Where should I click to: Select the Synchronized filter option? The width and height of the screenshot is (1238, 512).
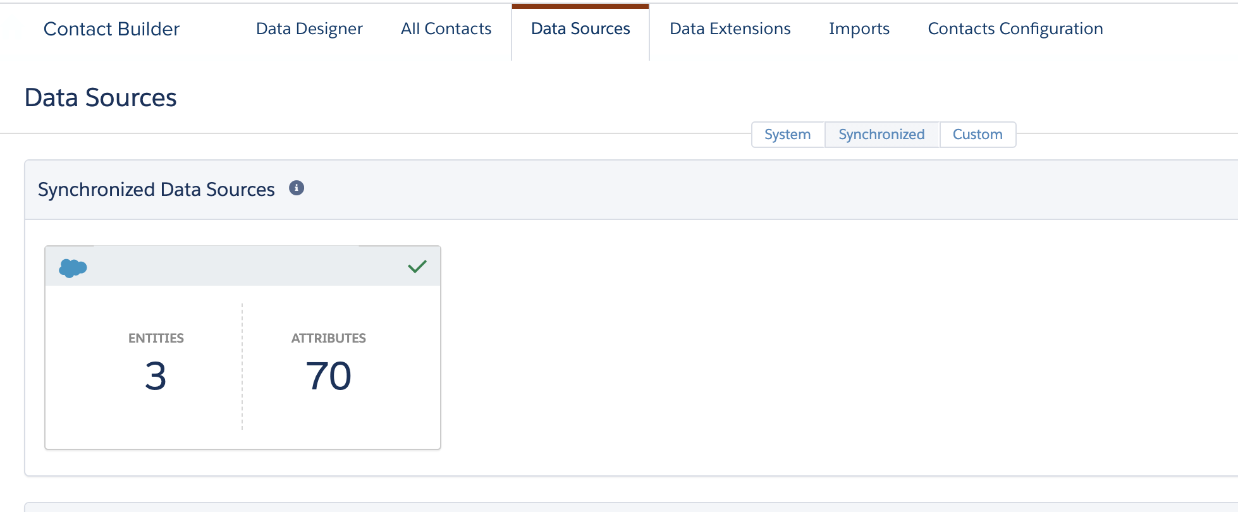[x=881, y=135]
